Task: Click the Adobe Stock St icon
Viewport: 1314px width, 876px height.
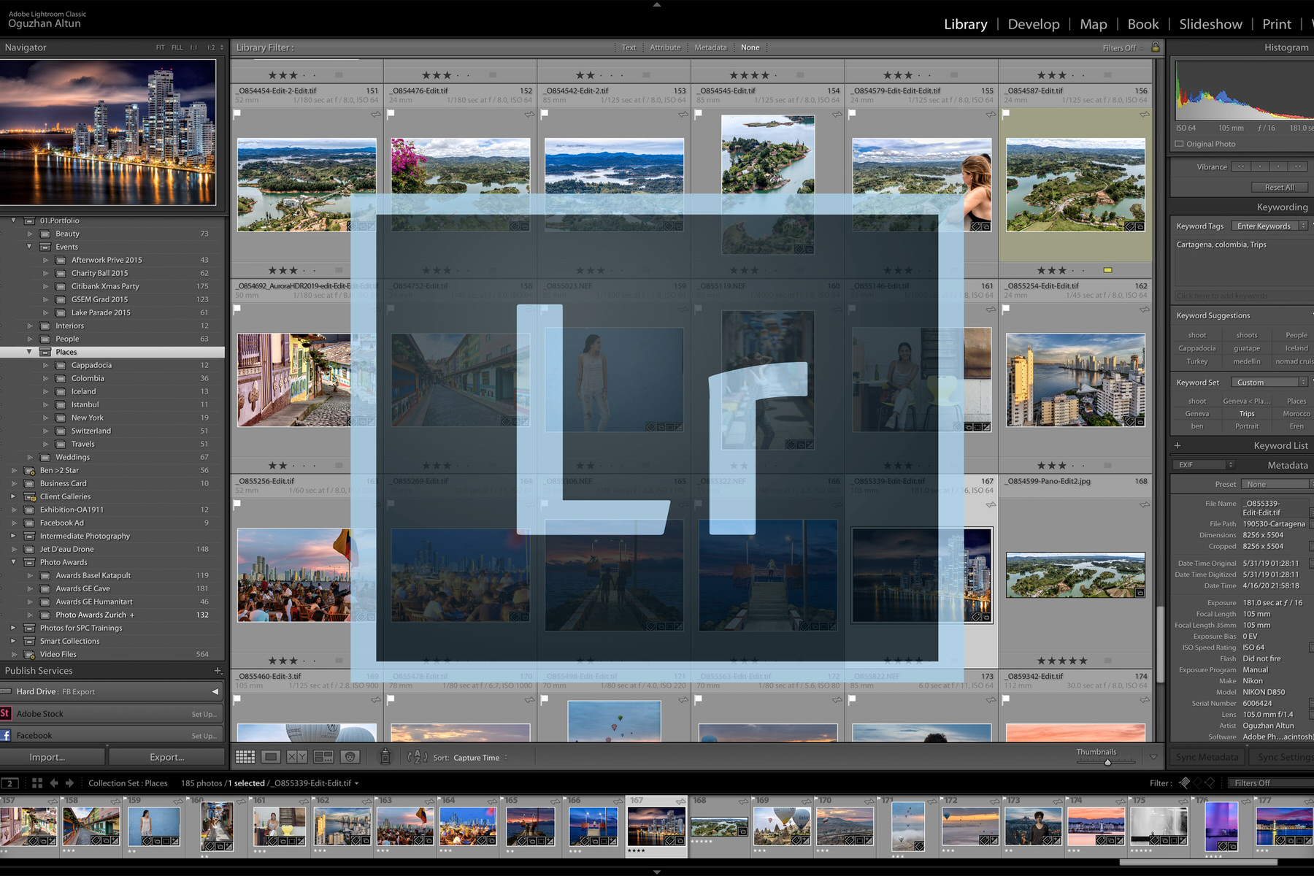Action: (x=5, y=713)
